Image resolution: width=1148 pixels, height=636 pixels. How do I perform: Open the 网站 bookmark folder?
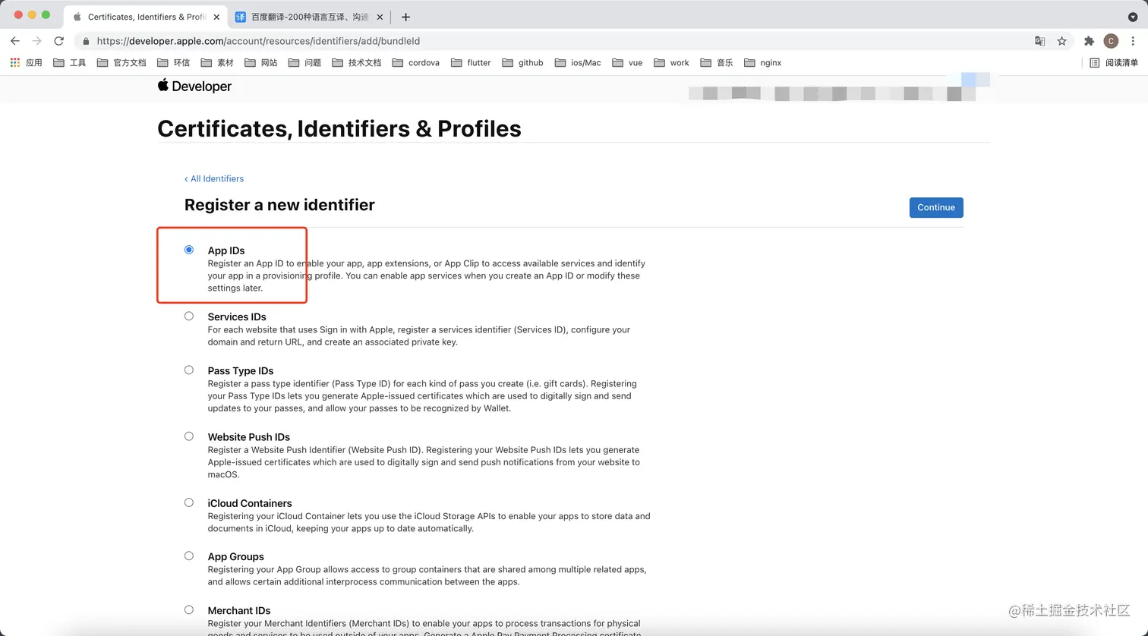[261, 63]
